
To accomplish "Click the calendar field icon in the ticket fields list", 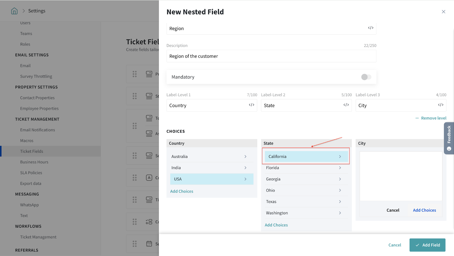I will click(149, 244).
